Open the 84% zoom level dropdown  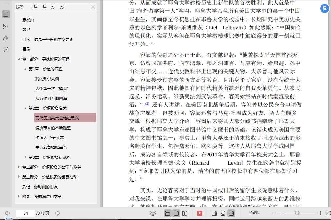click(x=272, y=213)
